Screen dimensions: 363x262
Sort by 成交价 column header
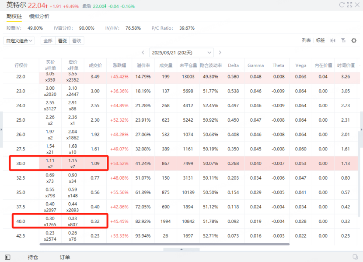point(95,65)
